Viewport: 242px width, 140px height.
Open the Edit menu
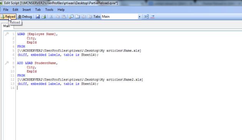pyautogui.click(x=15, y=10)
